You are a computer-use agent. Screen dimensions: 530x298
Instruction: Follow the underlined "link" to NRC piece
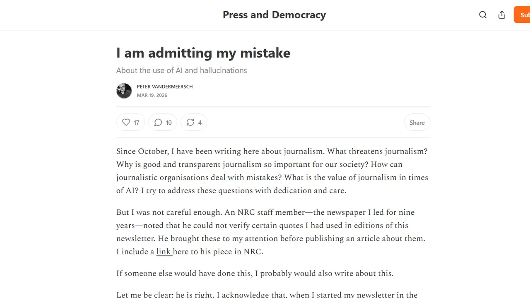coord(164,252)
